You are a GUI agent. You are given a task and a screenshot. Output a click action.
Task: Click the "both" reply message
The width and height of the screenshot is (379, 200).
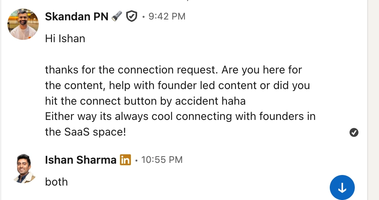click(x=57, y=182)
